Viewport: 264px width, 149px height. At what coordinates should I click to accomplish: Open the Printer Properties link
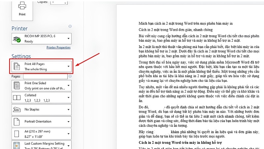58,47
